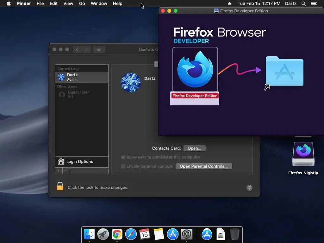This screenshot has height=243, width=324.
Task: Toggle Enable parental controls checkbox
Action: pyautogui.click(x=123, y=166)
